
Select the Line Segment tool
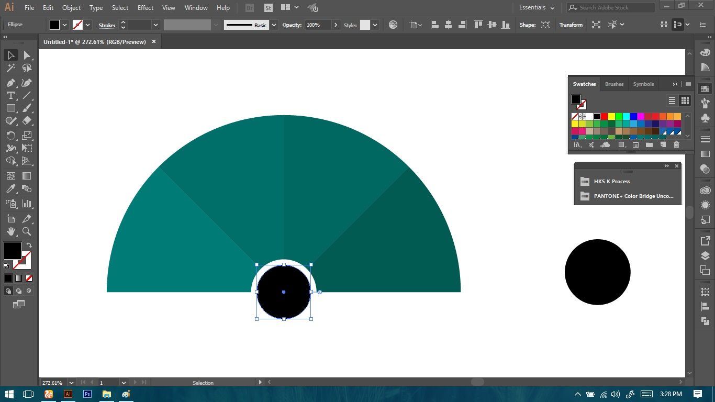27,95
